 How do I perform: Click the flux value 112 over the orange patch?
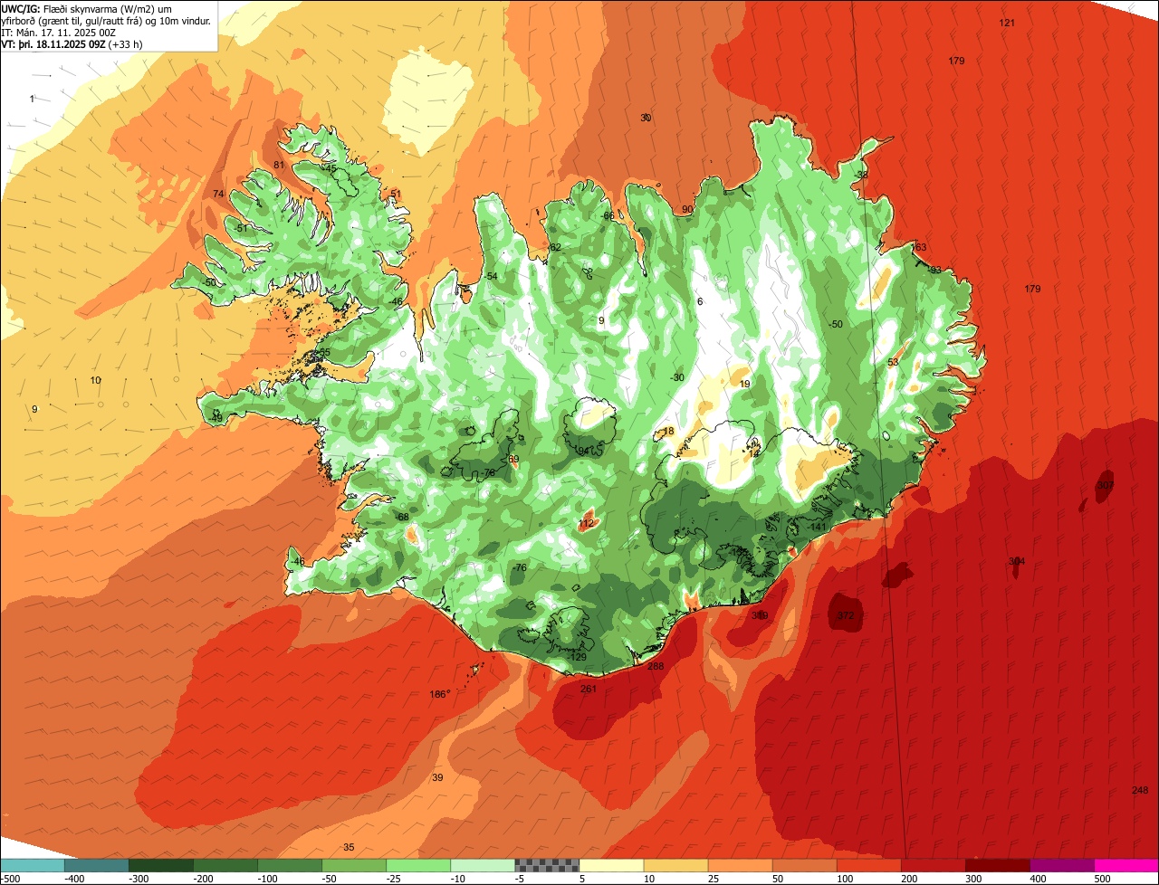586,523
